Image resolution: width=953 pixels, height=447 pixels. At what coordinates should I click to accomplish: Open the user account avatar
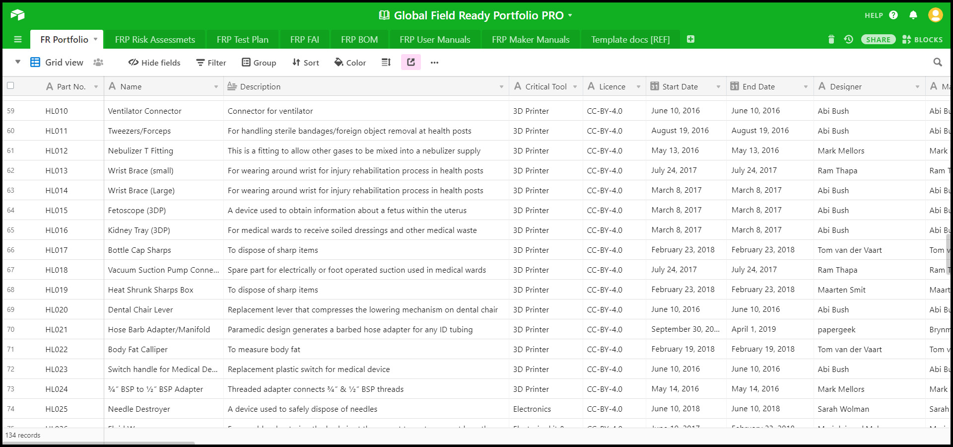click(x=935, y=15)
